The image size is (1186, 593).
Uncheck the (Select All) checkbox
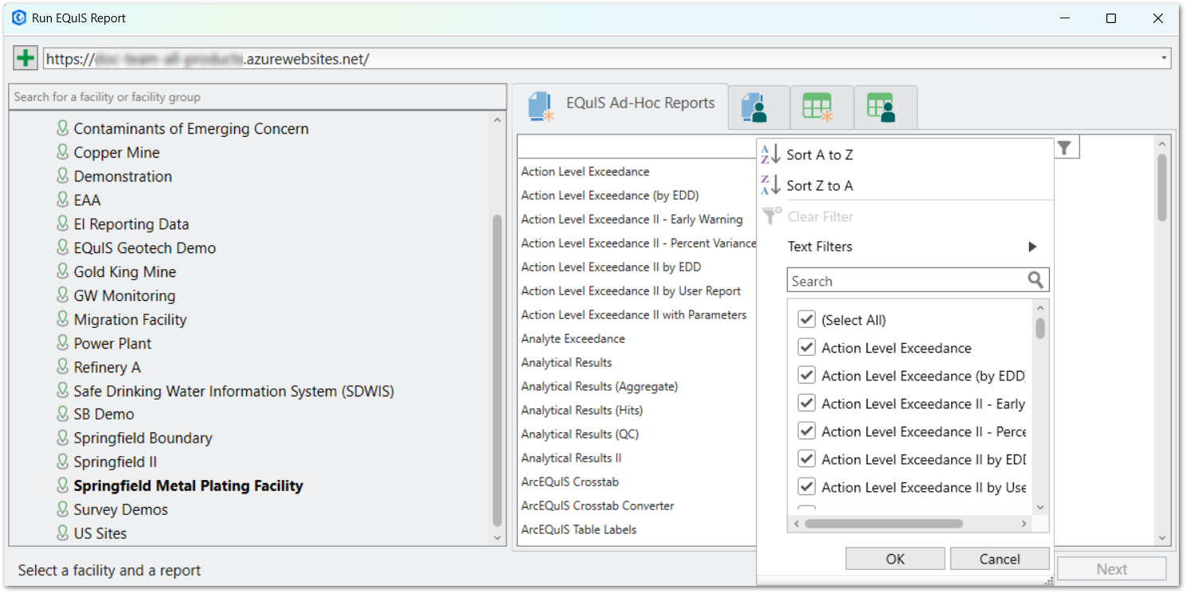806,318
